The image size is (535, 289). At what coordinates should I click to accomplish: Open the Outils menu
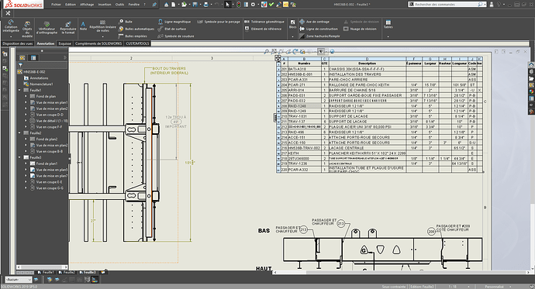pos(119,5)
